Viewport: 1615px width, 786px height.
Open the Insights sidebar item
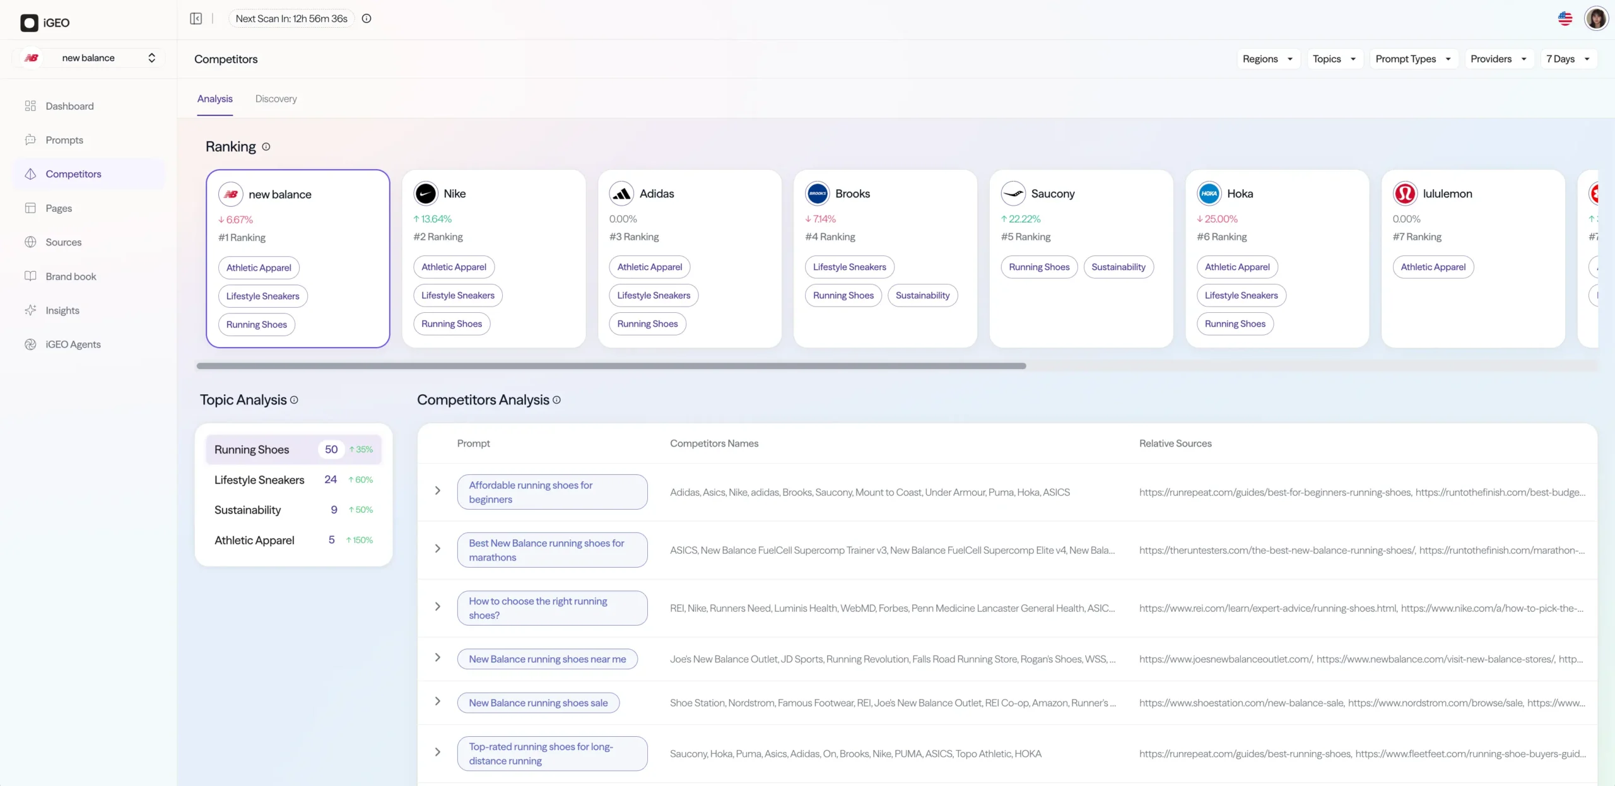[x=62, y=310]
